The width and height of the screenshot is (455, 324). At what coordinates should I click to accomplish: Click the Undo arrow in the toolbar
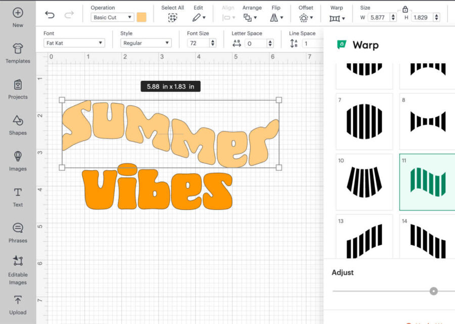(x=49, y=16)
